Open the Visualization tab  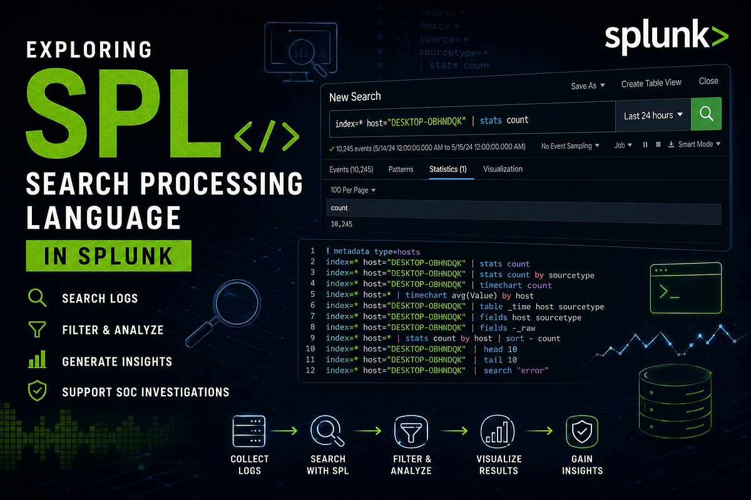point(503,169)
